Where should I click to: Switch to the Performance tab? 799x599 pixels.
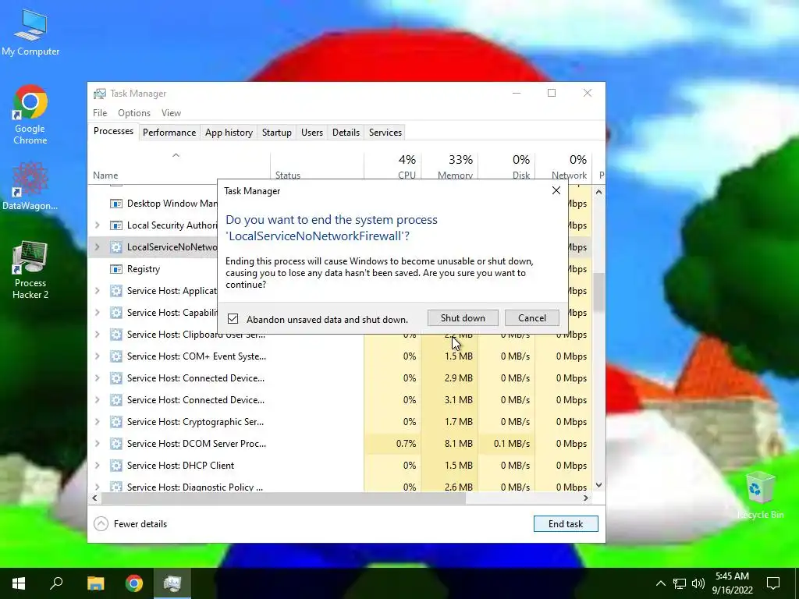(x=169, y=133)
